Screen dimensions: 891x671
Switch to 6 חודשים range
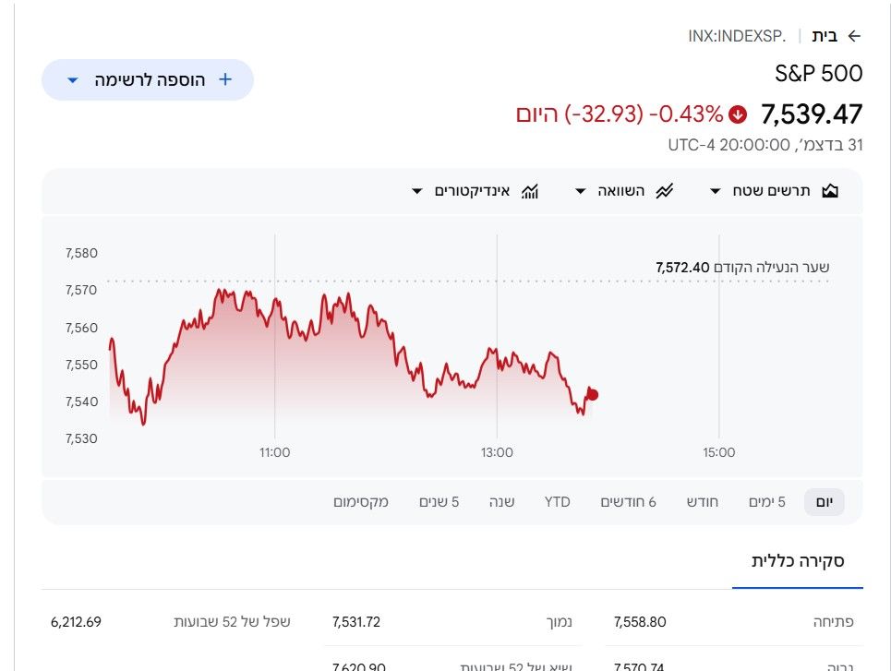pos(628,502)
